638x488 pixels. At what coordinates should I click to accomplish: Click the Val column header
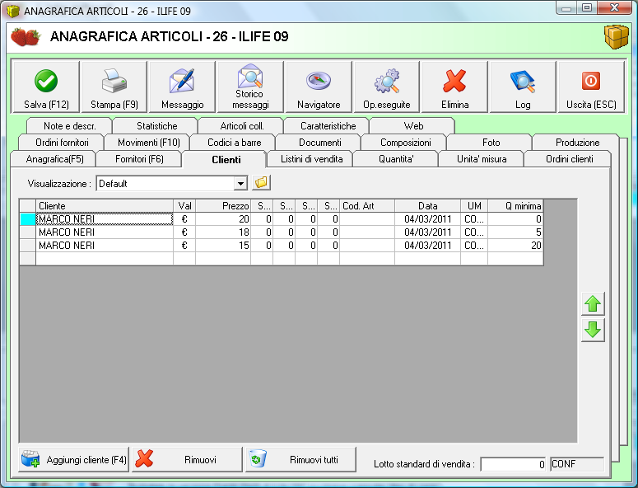[x=184, y=206]
